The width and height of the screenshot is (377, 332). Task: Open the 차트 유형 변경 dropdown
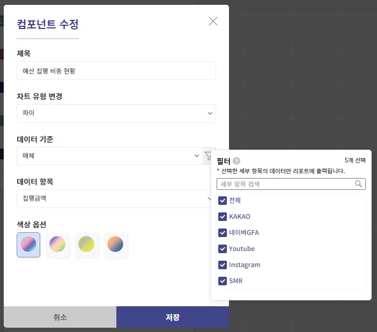point(116,113)
